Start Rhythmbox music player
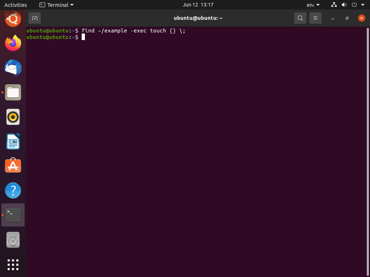The height and width of the screenshot is (277, 370). 13,117
